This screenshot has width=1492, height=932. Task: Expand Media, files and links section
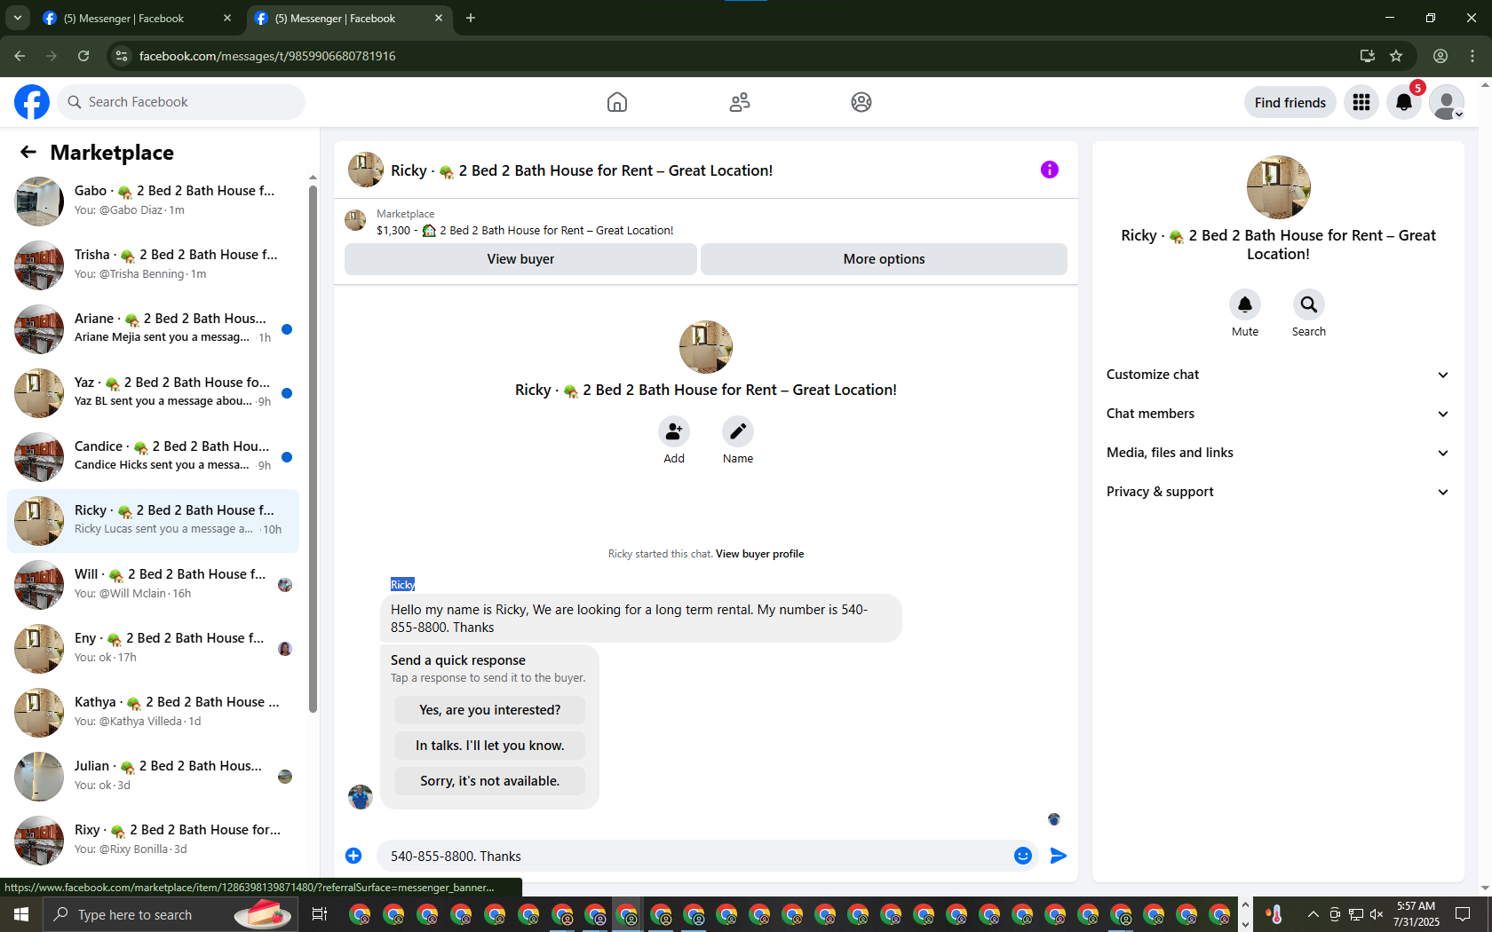click(x=1278, y=453)
